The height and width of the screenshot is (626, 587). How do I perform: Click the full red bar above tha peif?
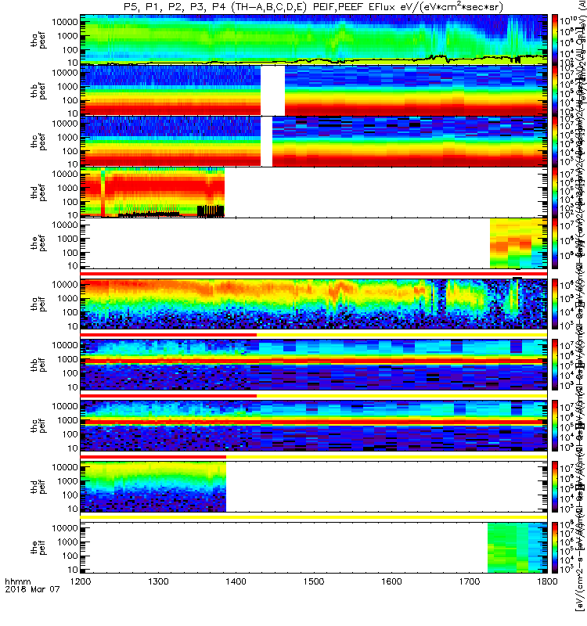pyautogui.click(x=314, y=274)
